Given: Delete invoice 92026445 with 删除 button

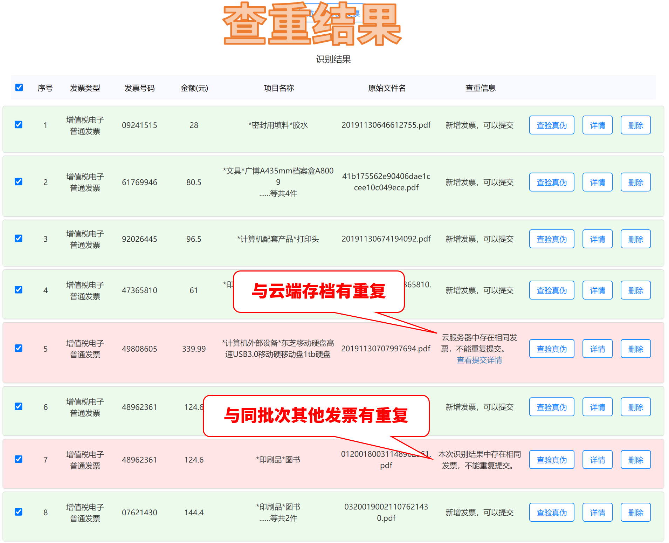Looking at the screenshot, I should [x=635, y=239].
